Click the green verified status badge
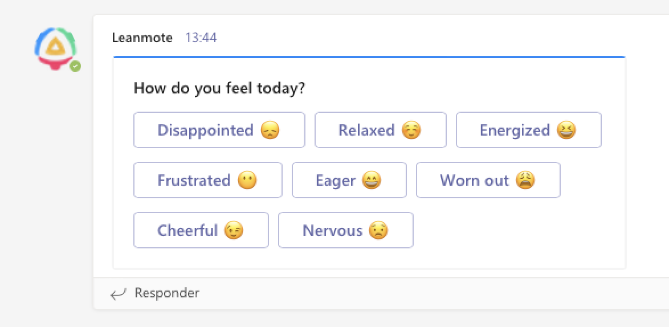Screen dimensions: 669x327 click(x=75, y=66)
